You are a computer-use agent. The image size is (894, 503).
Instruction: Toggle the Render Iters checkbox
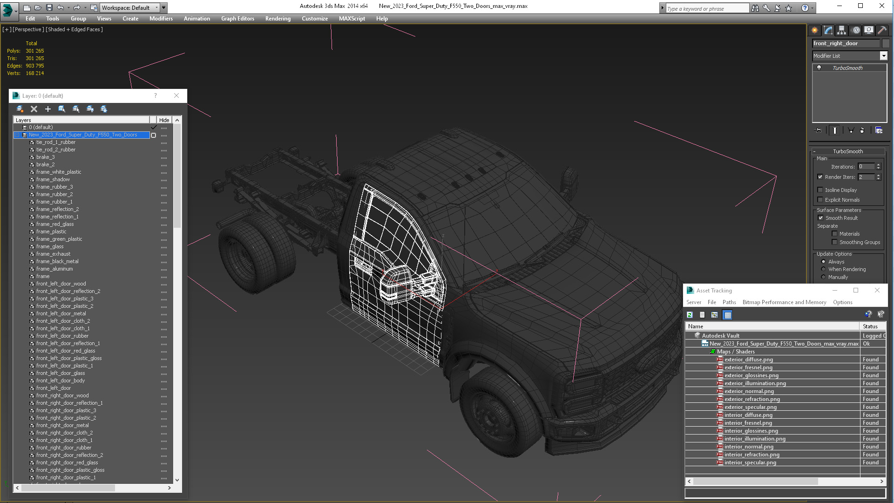coord(820,177)
